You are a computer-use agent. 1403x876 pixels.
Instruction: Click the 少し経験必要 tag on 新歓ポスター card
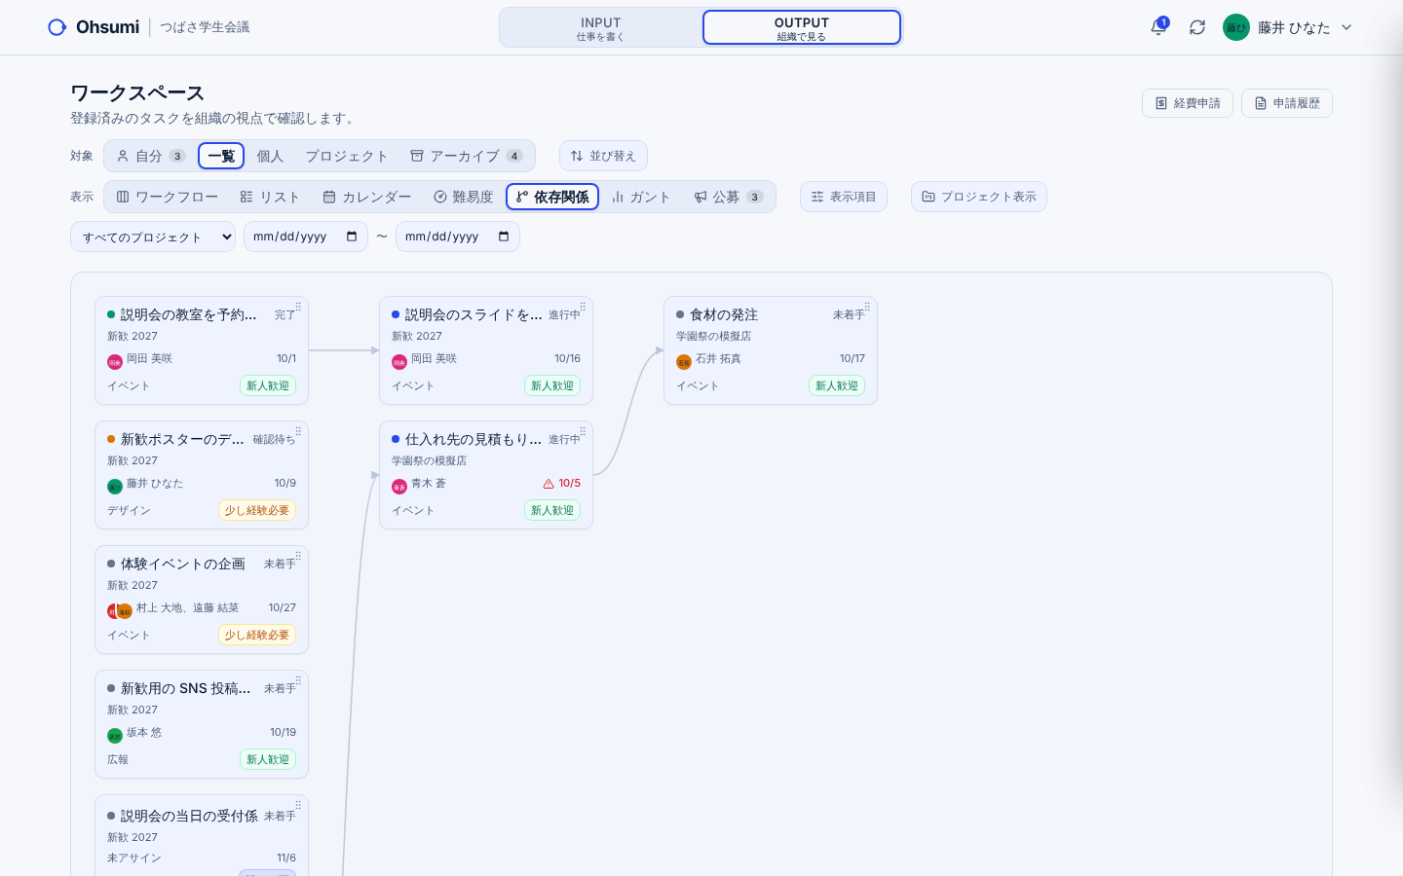[257, 510]
